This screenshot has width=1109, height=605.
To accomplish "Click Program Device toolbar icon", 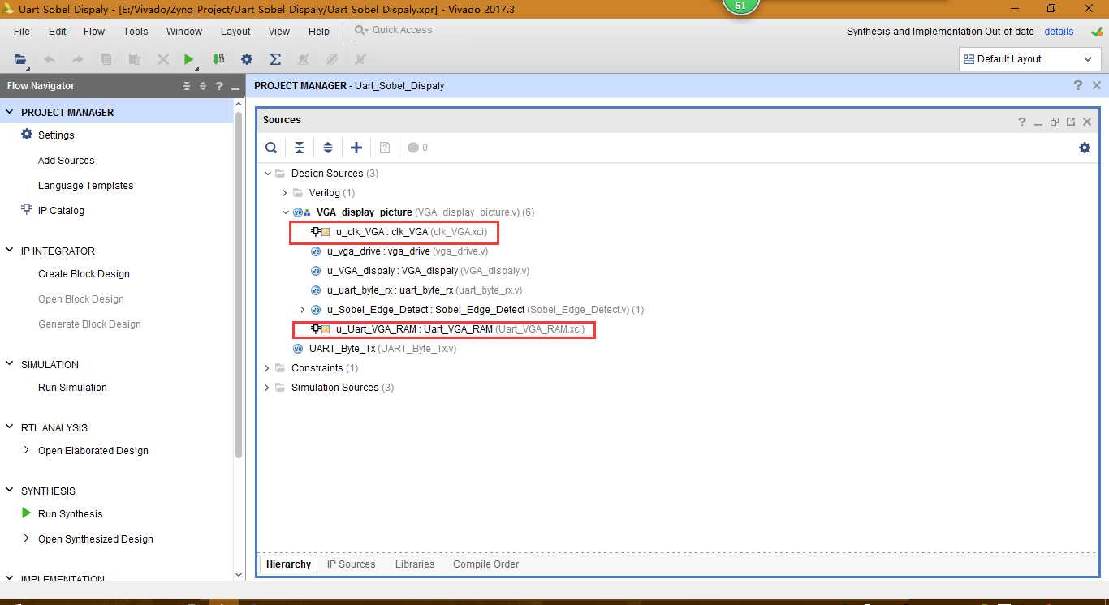I will 218,59.
